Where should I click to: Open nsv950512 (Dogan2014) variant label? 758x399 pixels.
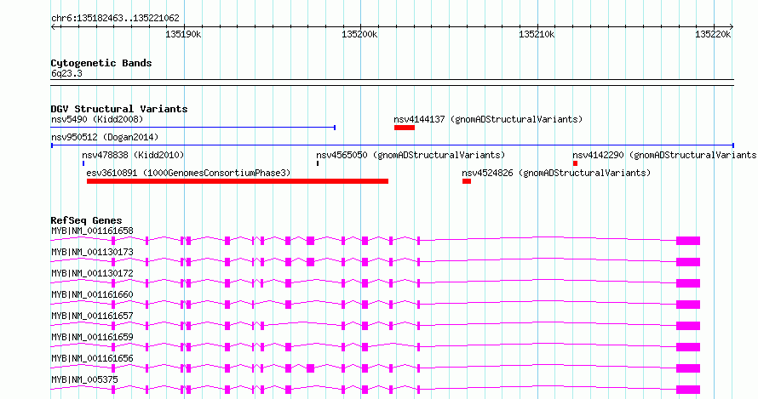(x=105, y=137)
